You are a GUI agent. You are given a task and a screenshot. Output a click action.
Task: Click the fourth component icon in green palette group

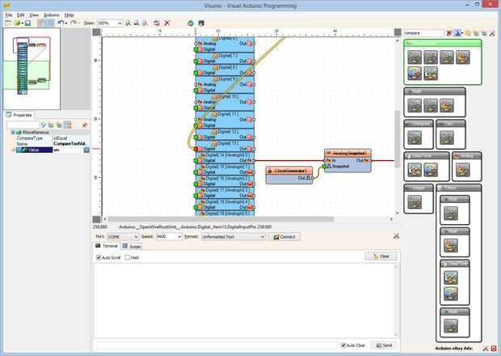pyautogui.click(x=463, y=57)
